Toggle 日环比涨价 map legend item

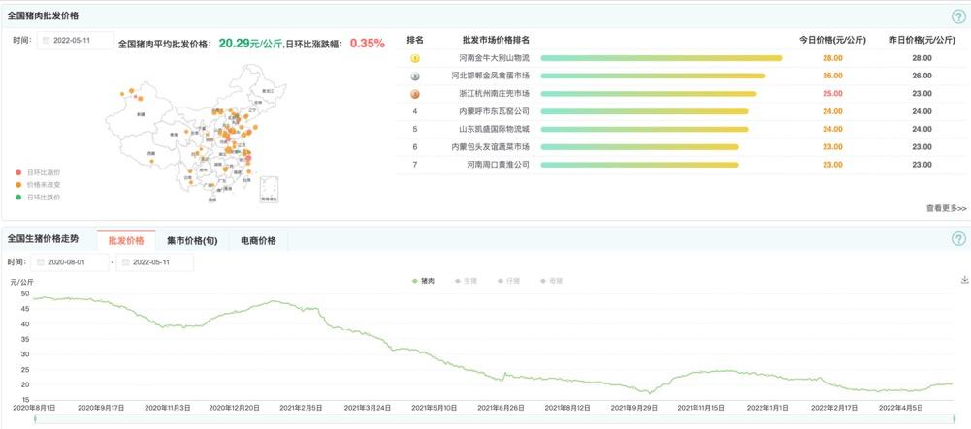39,171
